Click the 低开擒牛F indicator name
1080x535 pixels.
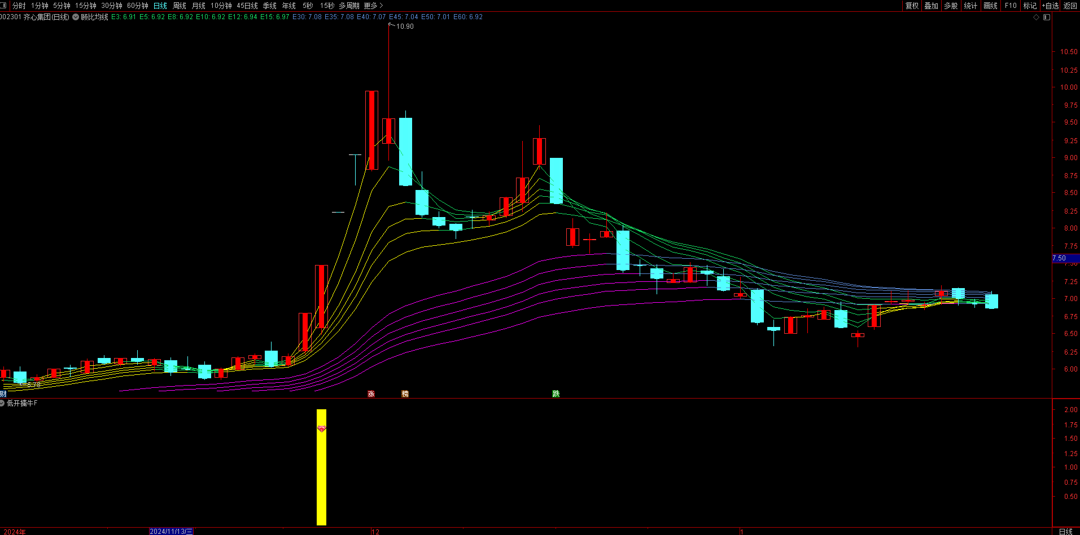22,403
